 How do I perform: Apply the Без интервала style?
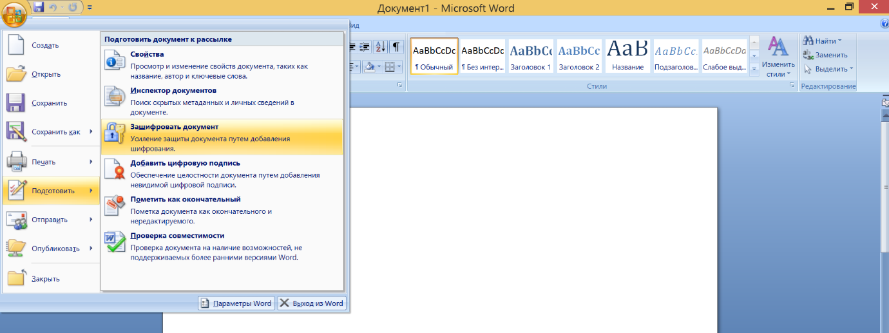point(483,55)
